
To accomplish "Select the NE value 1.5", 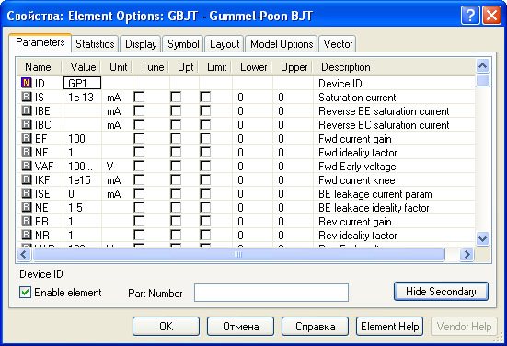I will tap(75, 208).
